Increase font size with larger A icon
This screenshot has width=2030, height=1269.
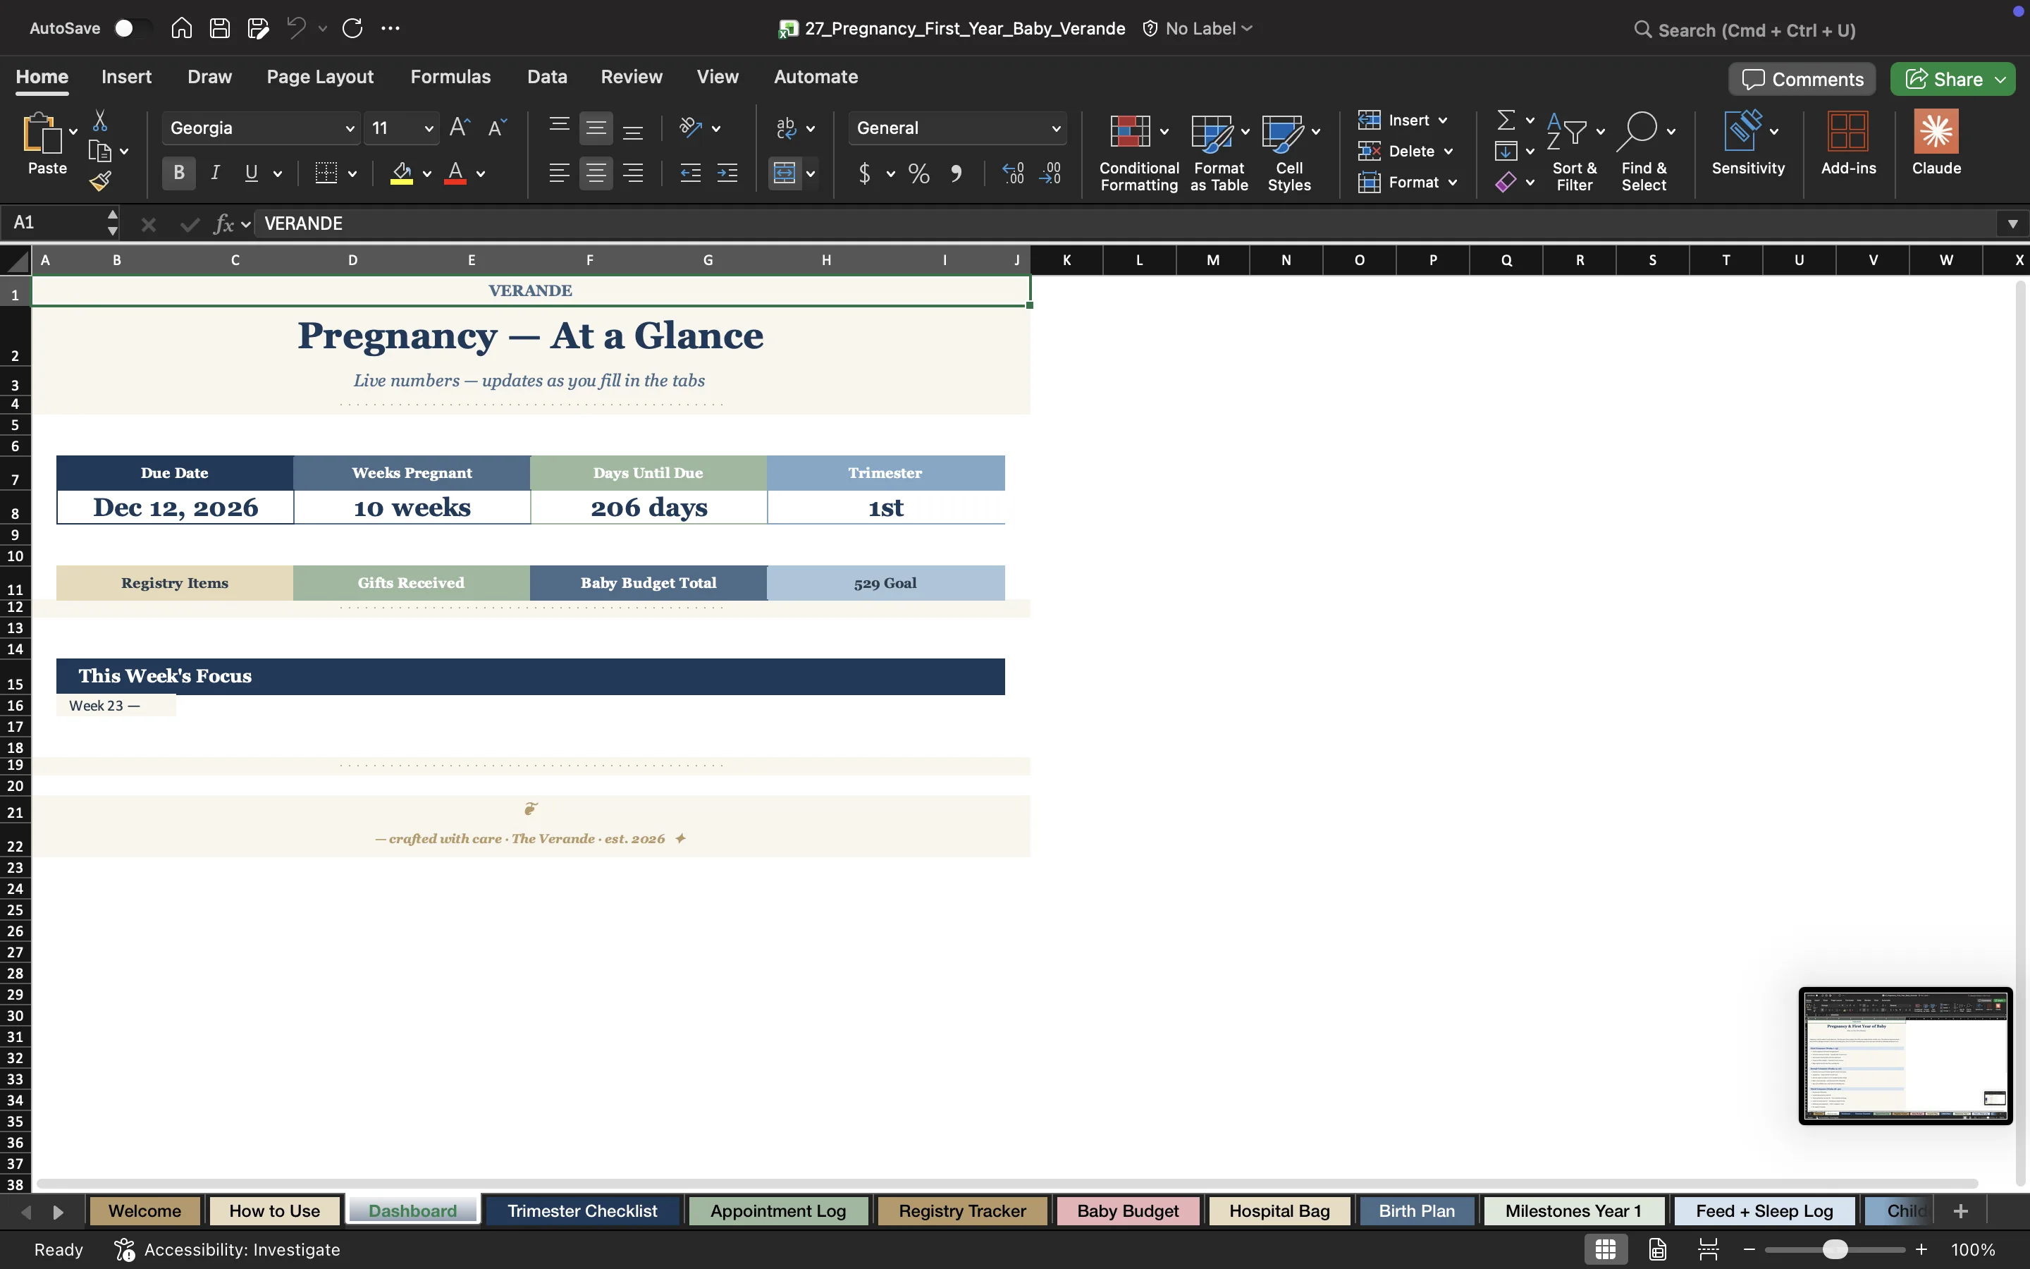[460, 128]
